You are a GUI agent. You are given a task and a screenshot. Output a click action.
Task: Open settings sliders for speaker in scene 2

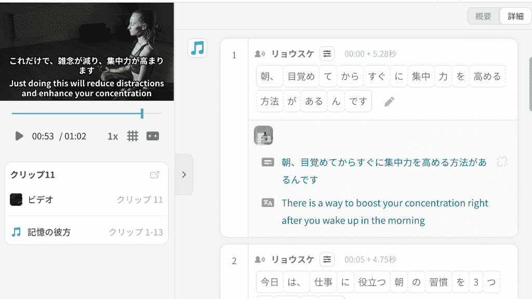(327, 259)
